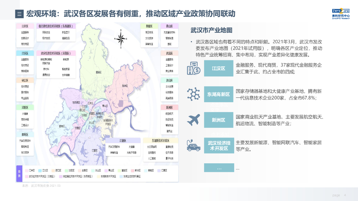Click the 新洲区 card header beside the map
The image size is (358, 201).
[170, 107]
